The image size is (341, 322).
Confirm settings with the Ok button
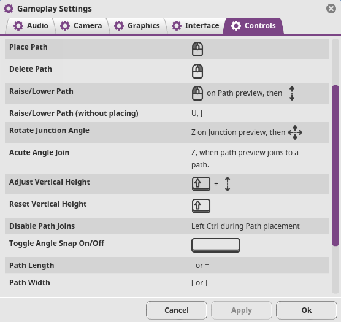tap(307, 310)
